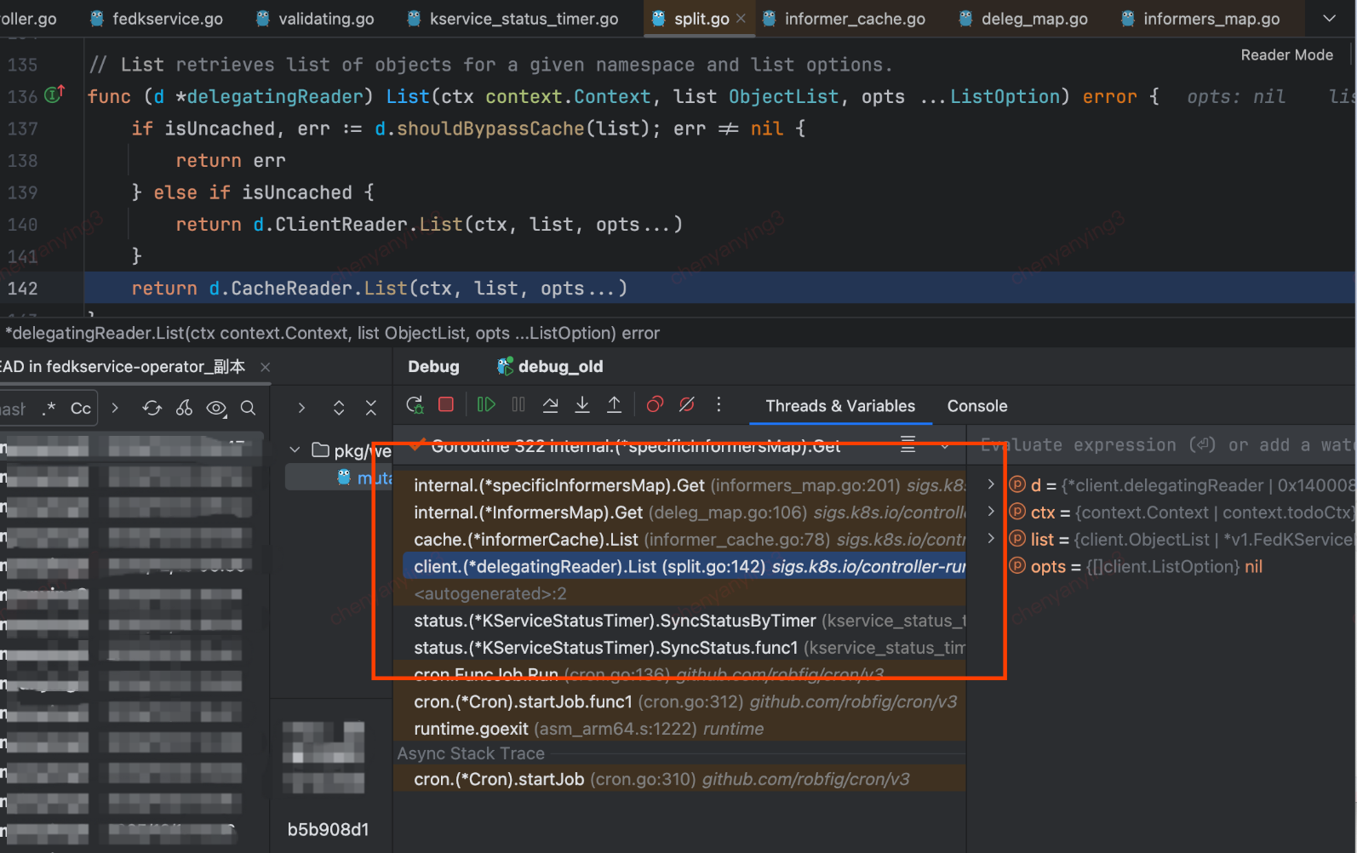Click the cherry-pick icon in git log
1357x853 pixels.
(184, 409)
